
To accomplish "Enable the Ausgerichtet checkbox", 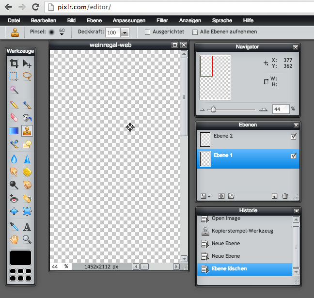I will [x=148, y=32].
